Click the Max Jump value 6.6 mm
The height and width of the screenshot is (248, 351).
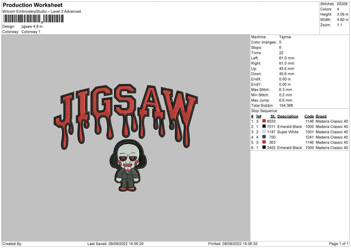coord(285,100)
